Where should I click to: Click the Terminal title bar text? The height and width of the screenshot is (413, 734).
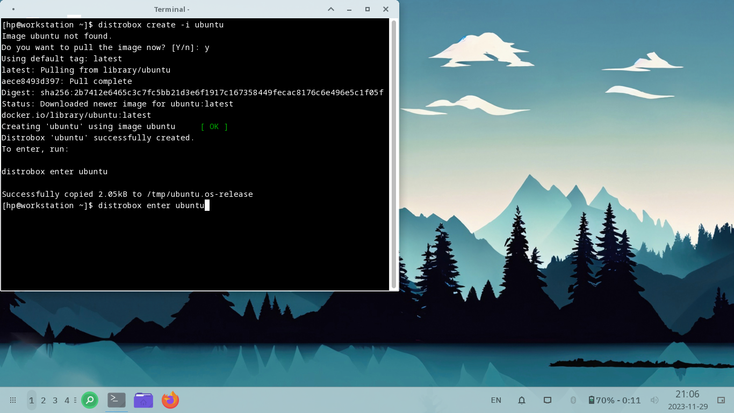tap(171, 9)
